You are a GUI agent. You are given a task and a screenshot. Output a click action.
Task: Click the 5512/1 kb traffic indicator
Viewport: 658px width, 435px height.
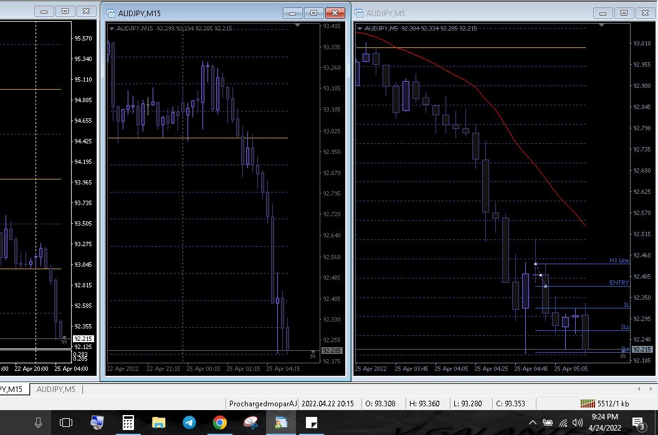click(x=613, y=404)
